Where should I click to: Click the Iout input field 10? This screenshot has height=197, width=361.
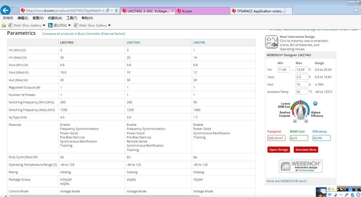coord(302,84)
